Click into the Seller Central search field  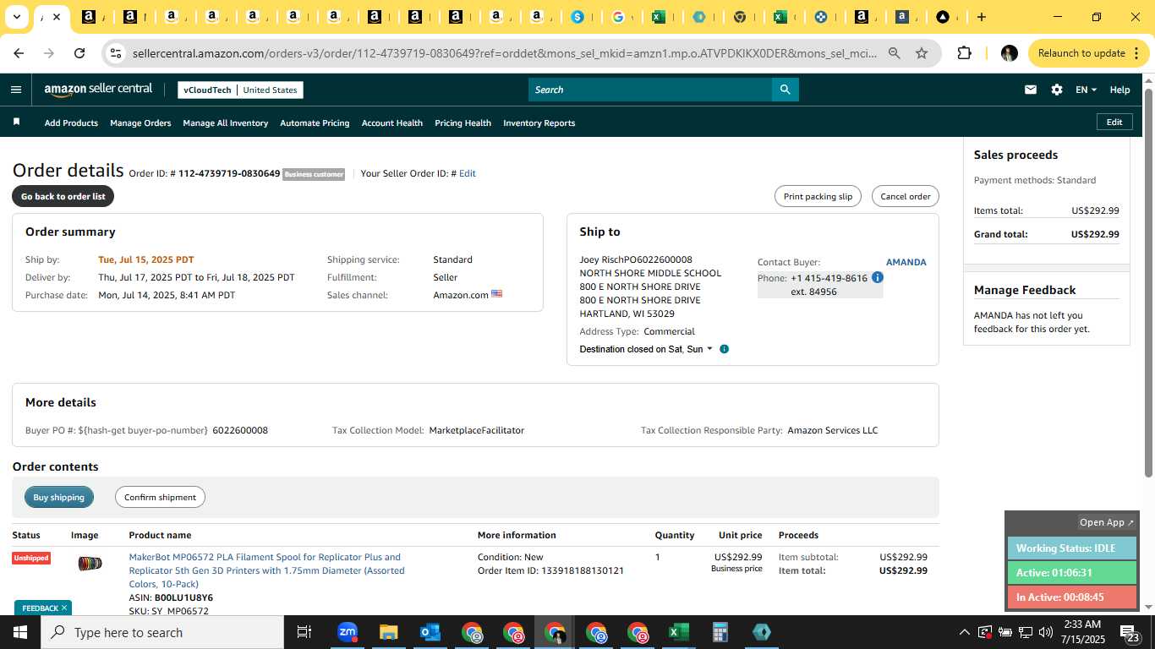[x=649, y=90]
